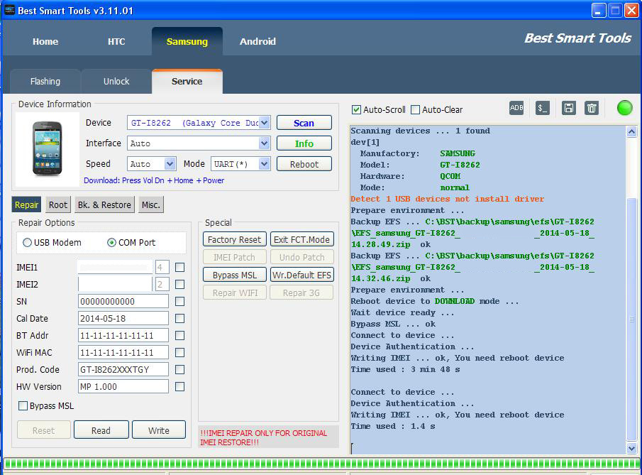Select the COM Port radio button

click(111, 243)
